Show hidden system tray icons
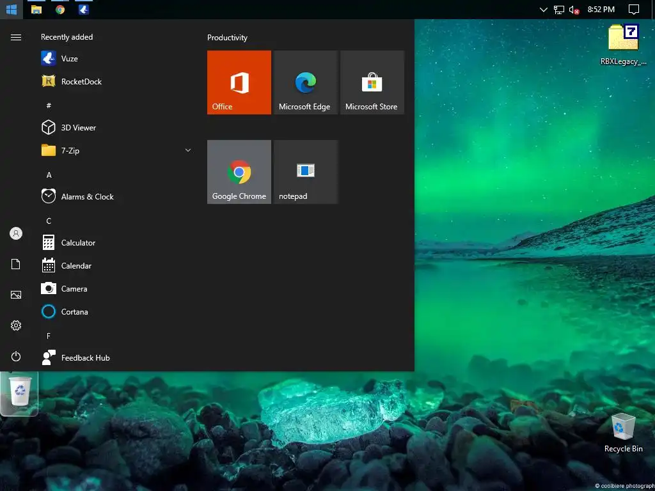The image size is (655, 491). [x=544, y=10]
